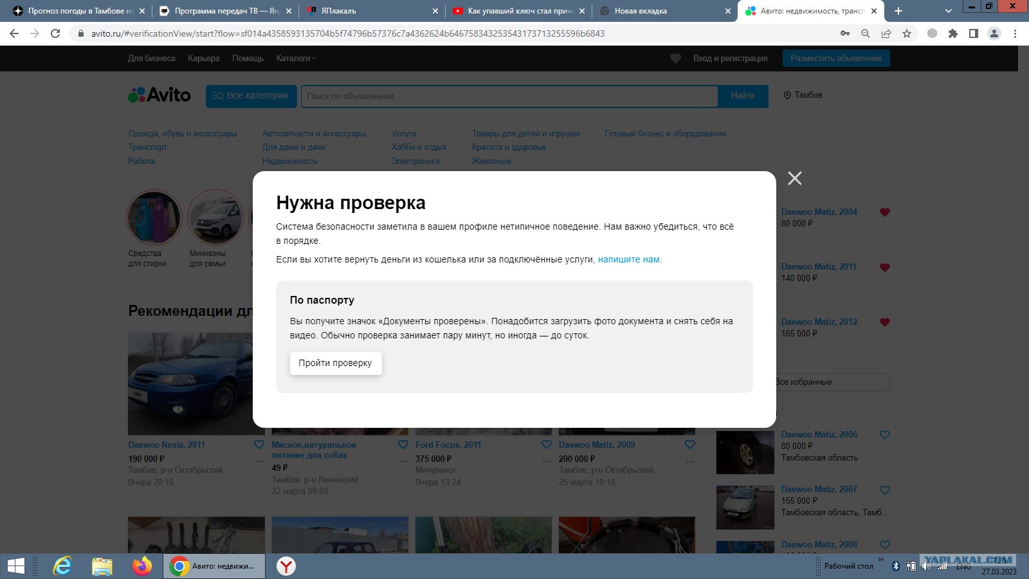Open the 'напишите нам' link
Image resolution: width=1029 pixels, height=579 pixels.
click(628, 259)
